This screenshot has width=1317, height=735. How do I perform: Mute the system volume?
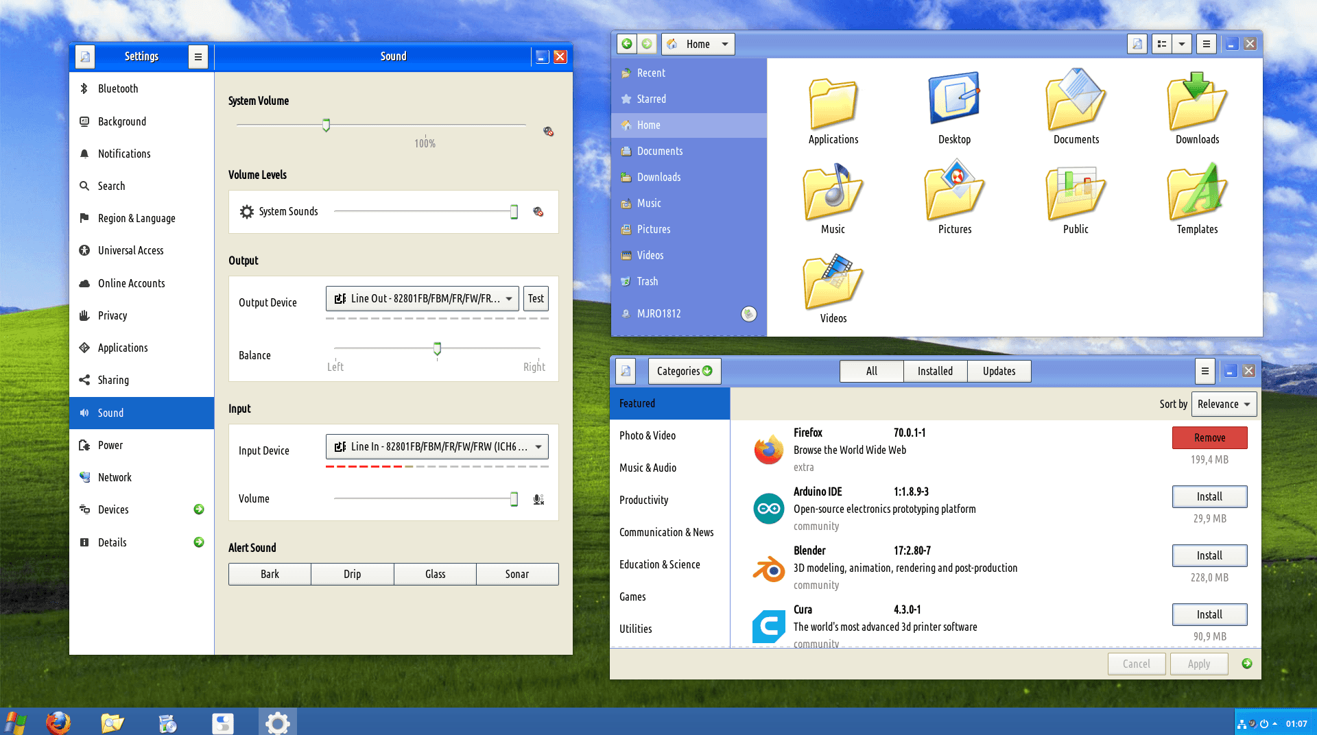tap(548, 131)
